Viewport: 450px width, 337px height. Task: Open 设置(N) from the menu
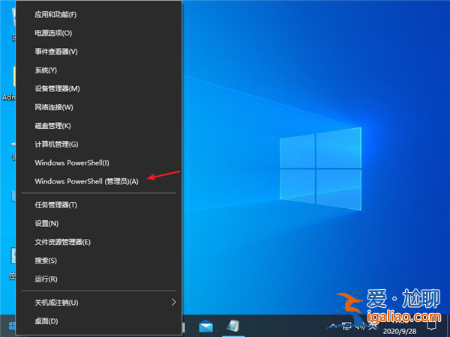(98, 223)
